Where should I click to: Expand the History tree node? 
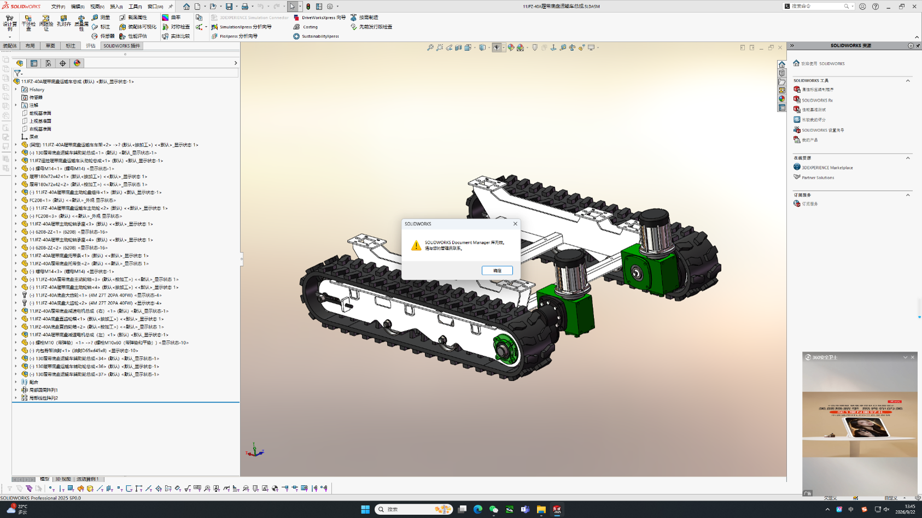pyautogui.click(x=16, y=90)
